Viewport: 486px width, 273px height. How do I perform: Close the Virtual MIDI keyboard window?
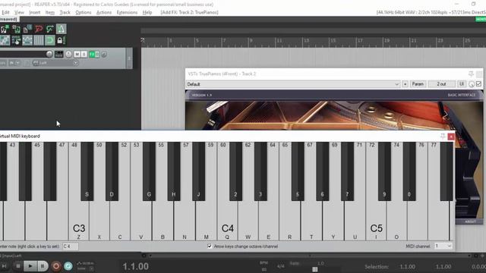(x=451, y=136)
